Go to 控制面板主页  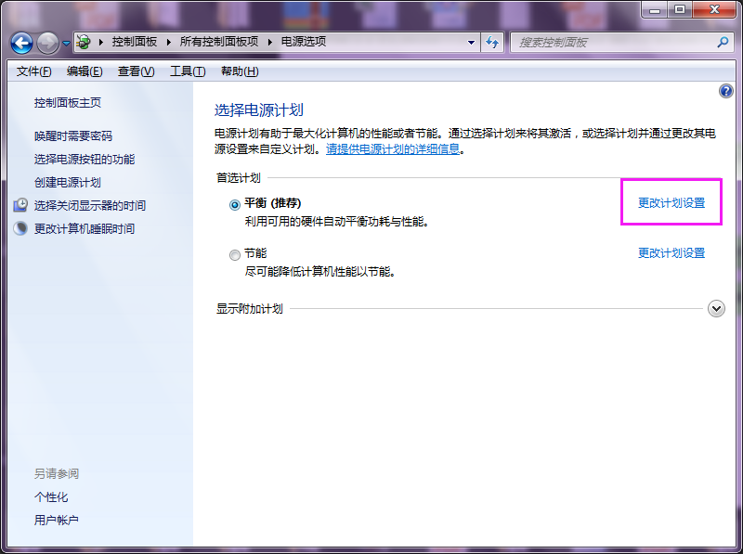(67, 103)
